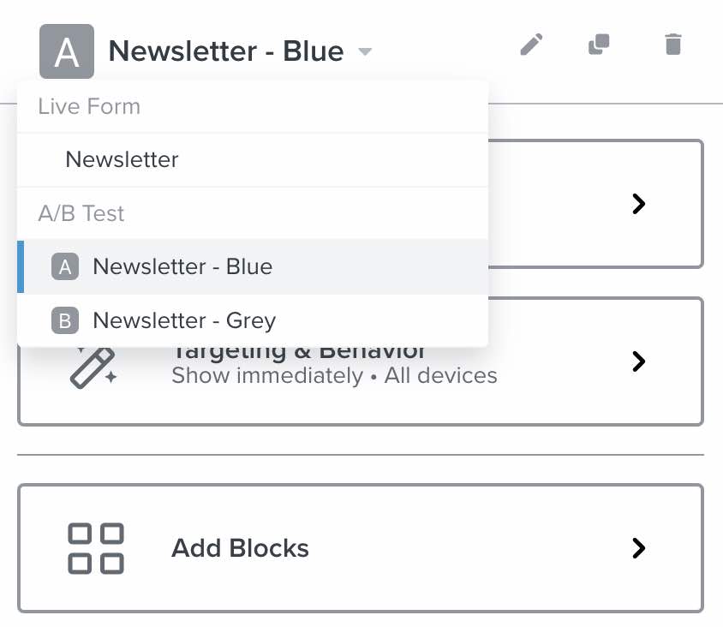Delete the form with the trash icon
The image size is (723, 627).
click(x=672, y=45)
